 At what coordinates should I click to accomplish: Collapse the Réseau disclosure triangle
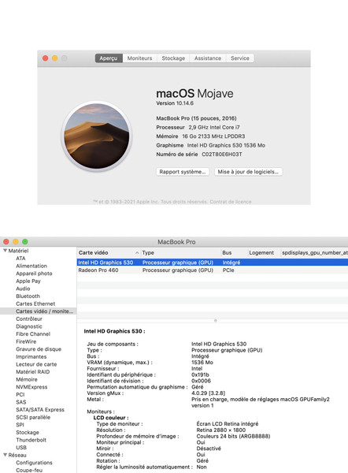tap(6, 455)
